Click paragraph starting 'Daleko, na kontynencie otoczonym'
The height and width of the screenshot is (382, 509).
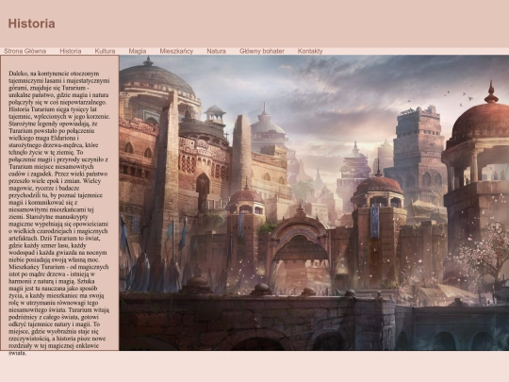click(59, 213)
